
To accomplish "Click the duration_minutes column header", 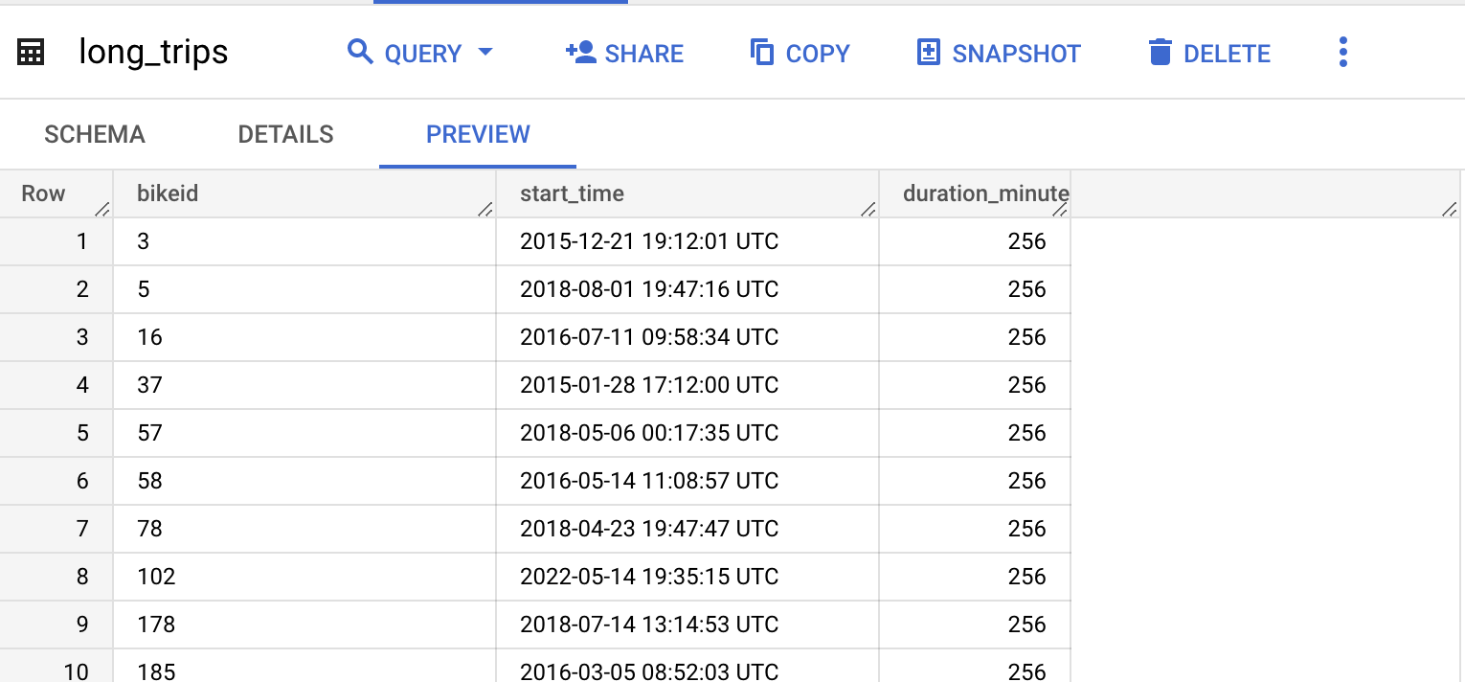I will pyautogui.click(x=975, y=193).
